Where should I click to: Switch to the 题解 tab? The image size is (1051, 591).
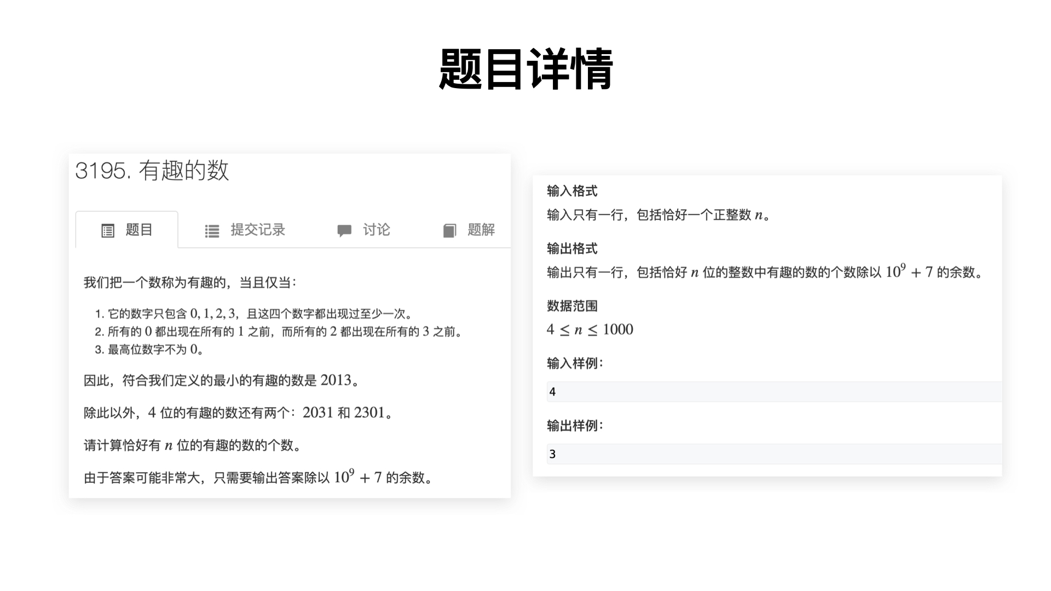pos(481,230)
